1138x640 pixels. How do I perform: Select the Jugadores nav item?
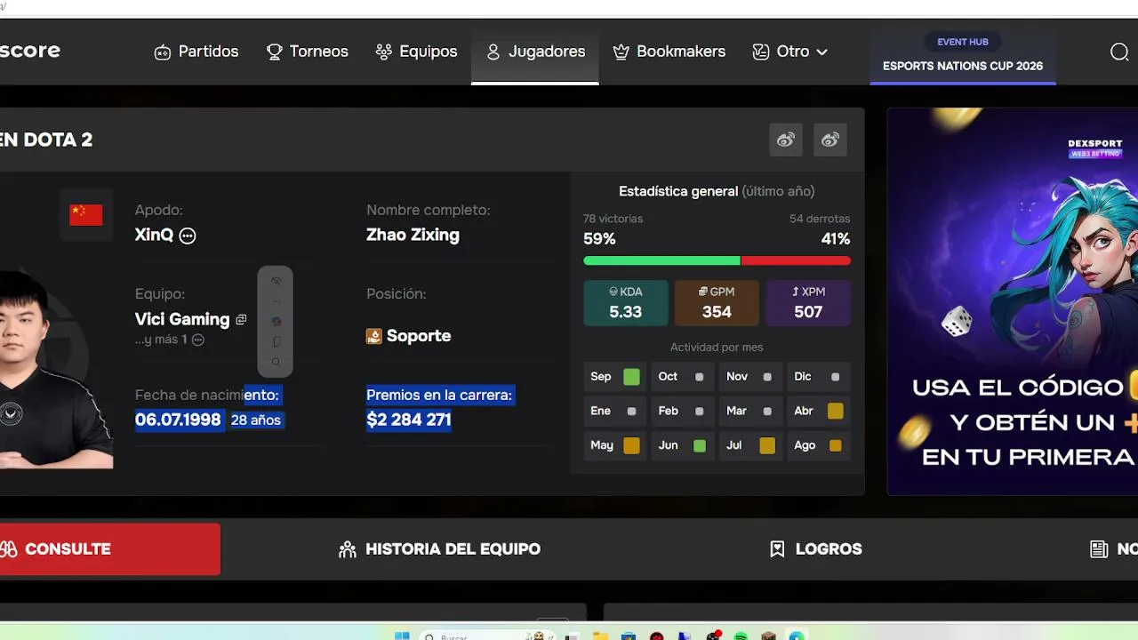click(x=535, y=52)
